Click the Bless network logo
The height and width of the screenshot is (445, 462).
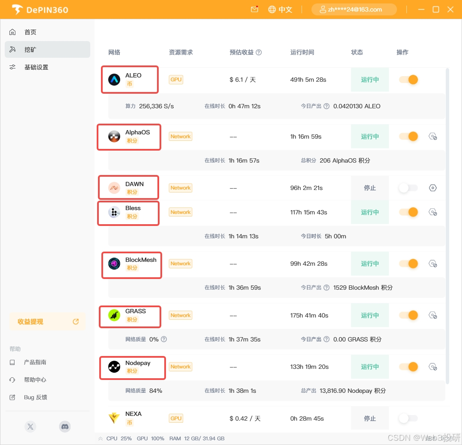tap(114, 212)
